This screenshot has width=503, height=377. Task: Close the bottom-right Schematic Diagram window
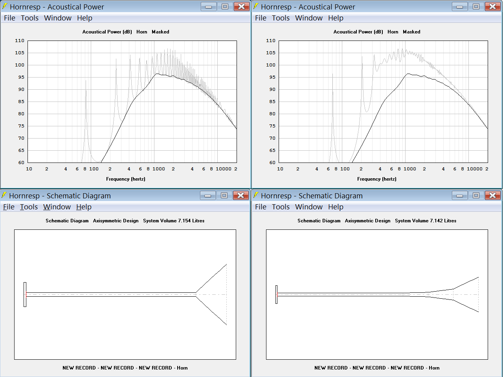(492, 195)
